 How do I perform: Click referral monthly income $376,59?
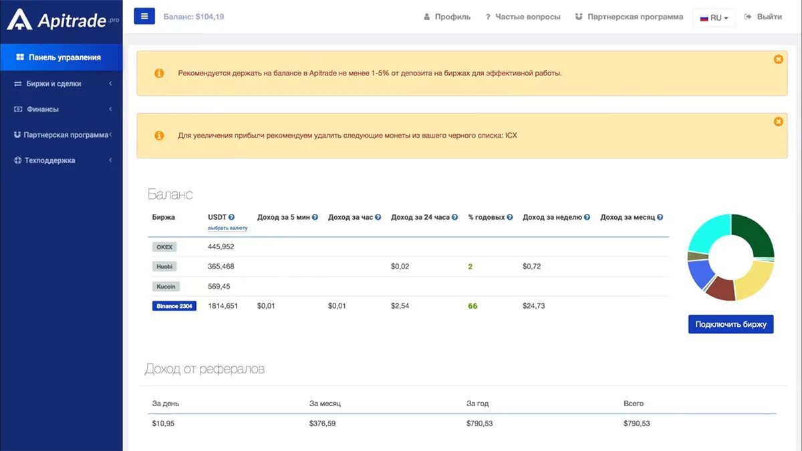tap(323, 424)
